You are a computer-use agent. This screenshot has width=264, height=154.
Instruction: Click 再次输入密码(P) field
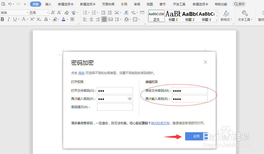115,99
